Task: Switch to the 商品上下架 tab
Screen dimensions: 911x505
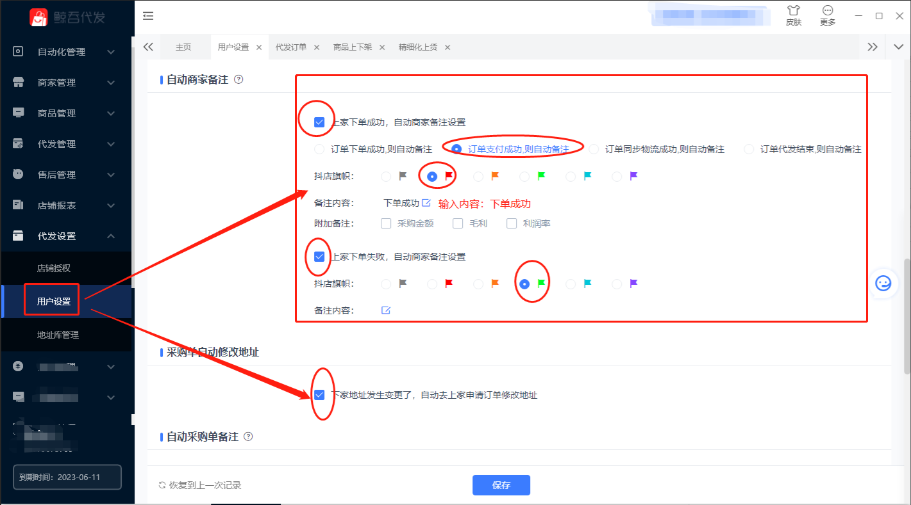Action: pyautogui.click(x=353, y=47)
